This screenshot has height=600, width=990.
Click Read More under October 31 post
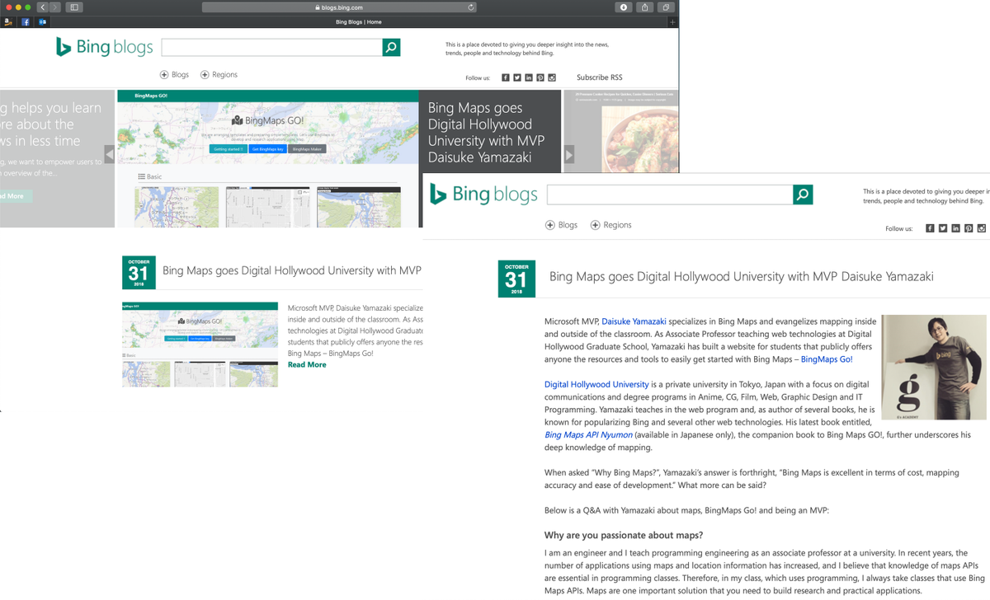pos(307,364)
